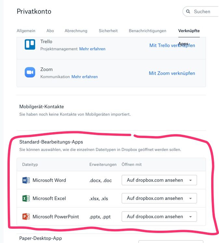Click the Microsoft Word icon
The height and width of the screenshot is (243, 219).
[26, 180]
